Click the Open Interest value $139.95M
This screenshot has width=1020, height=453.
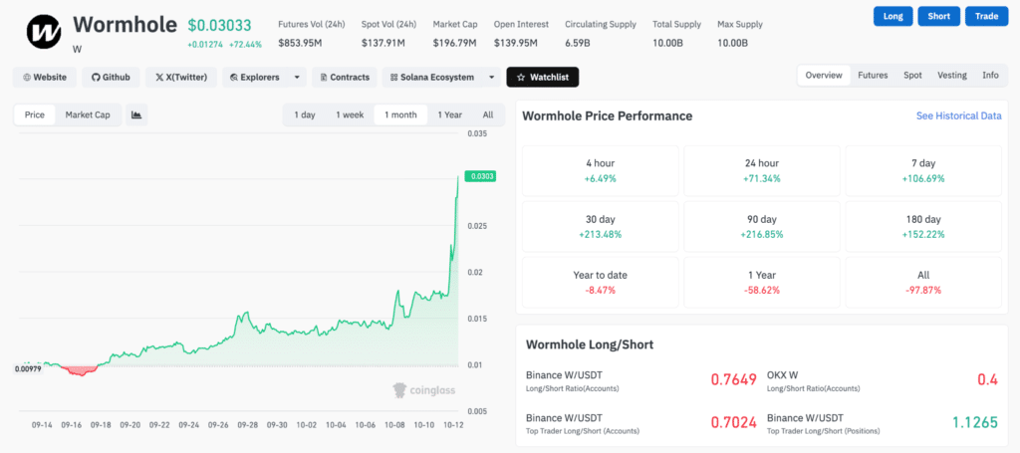point(515,44)
